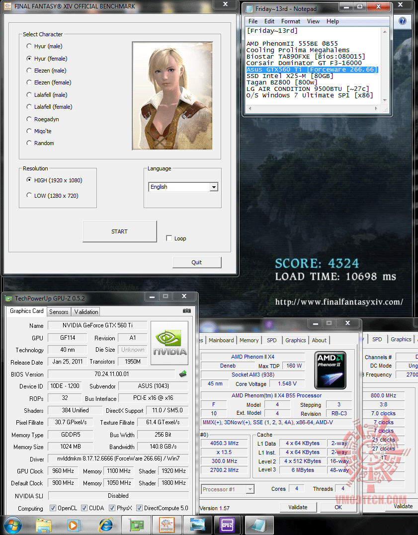Open the Notepad File menu

(x=253, y=21)
